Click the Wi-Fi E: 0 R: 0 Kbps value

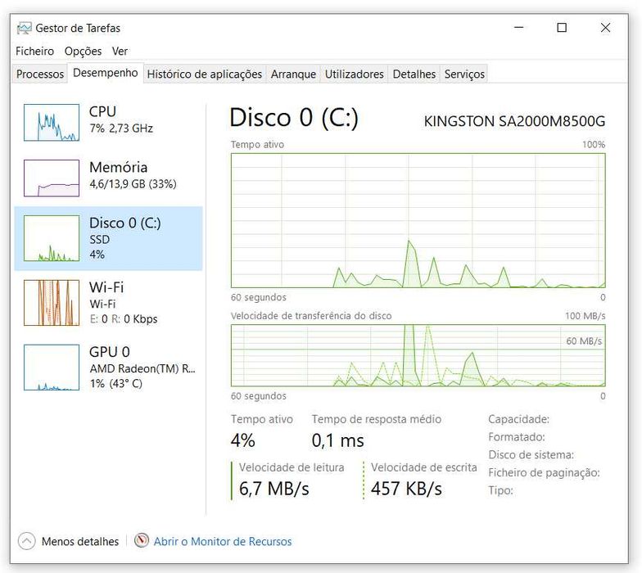(x=124, y=319)
